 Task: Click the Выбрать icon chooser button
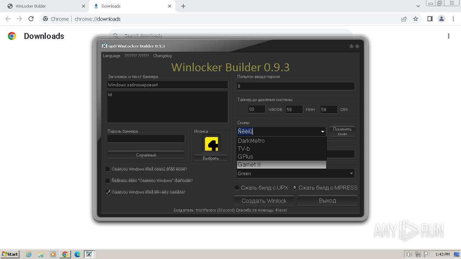[211, 158]
